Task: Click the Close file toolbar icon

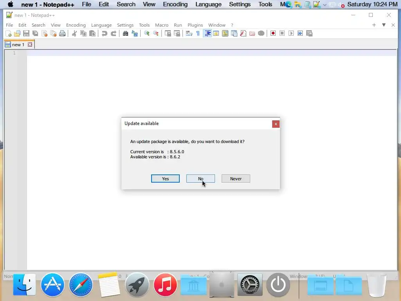Action: pos(44,33)
